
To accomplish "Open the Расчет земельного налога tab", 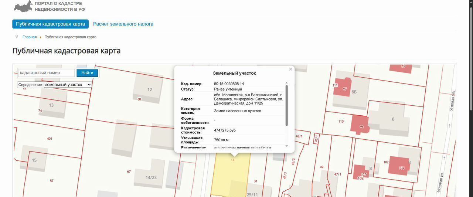I will click(x=123, y=24).
